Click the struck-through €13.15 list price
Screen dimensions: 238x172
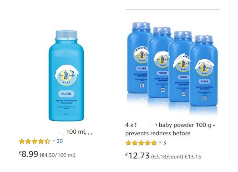click(193, 156)
